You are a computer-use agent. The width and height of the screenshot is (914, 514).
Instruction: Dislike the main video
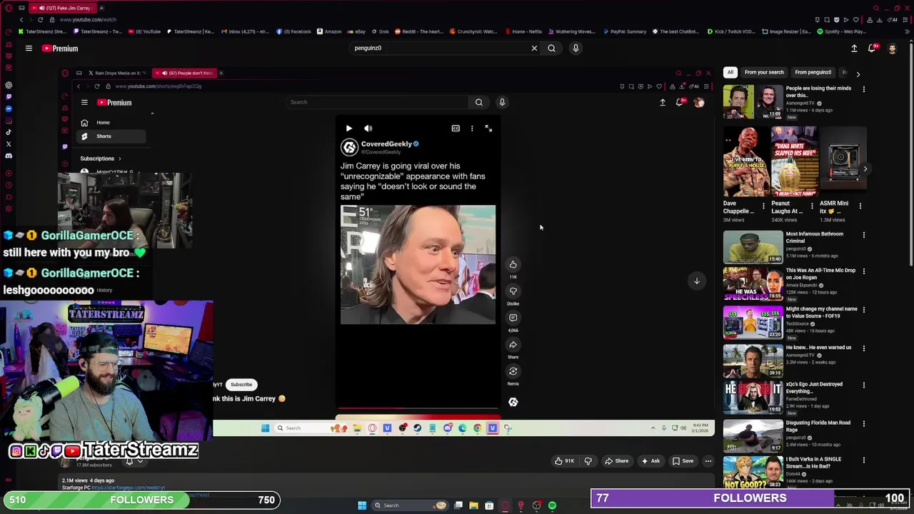point(588,461)
